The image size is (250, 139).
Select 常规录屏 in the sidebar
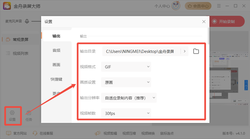[20, 40]
